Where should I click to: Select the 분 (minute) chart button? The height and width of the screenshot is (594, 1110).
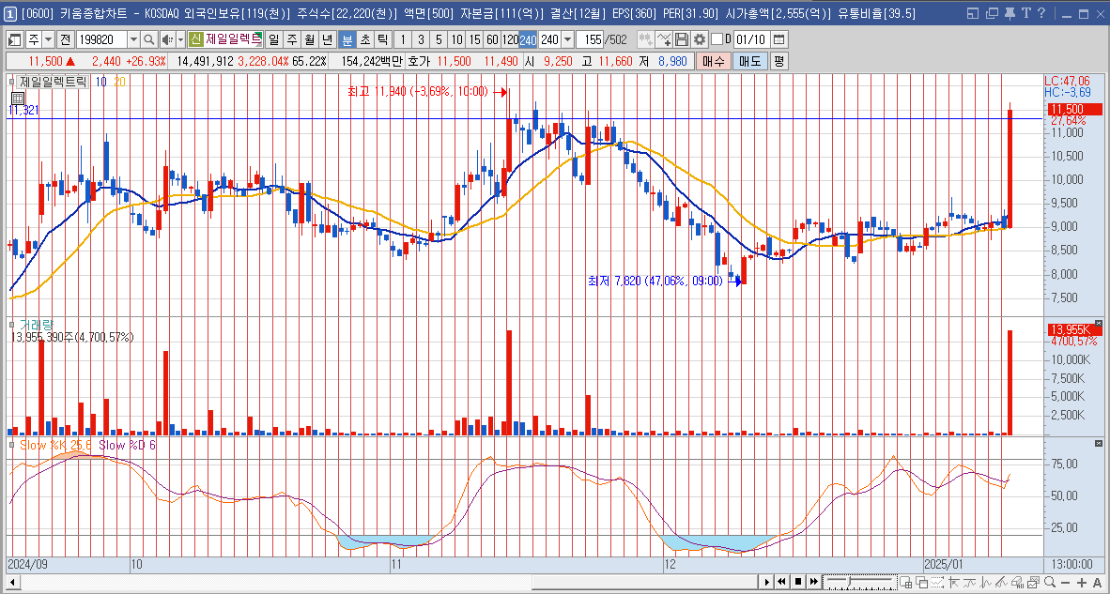coord(347,39)
